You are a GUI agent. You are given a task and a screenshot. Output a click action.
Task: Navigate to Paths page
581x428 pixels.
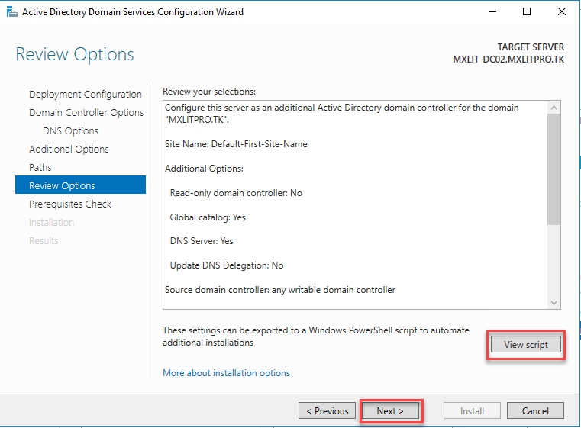pos(40,168)
